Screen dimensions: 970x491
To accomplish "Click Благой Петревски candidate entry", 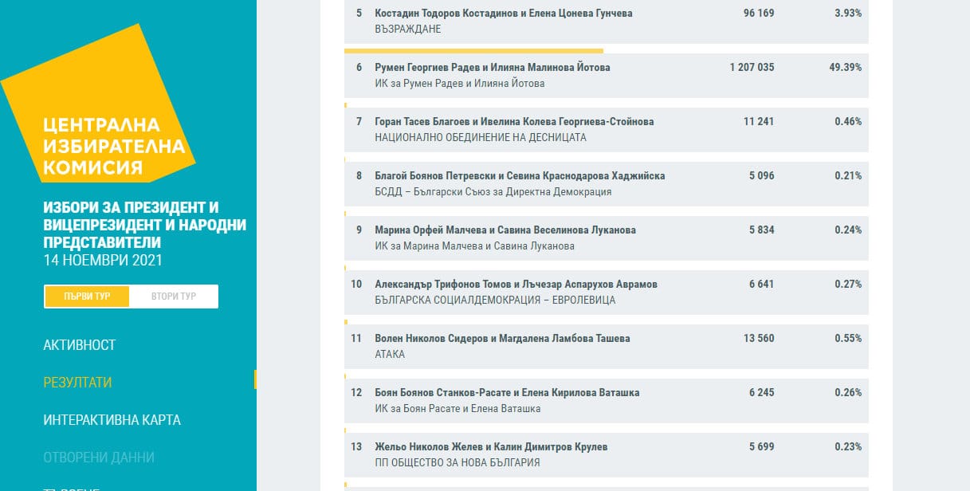I will 520,176.
